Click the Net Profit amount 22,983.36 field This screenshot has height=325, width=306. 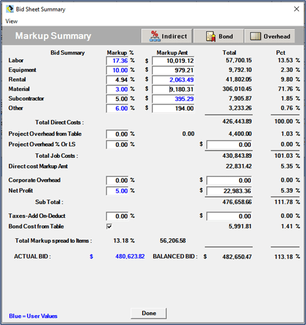coord(229,191)
